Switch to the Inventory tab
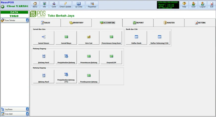This screenshot has height=117, width=216. click(x=76, y=23)
